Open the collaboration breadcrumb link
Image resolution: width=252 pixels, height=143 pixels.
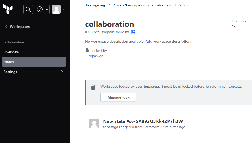coord(161,5)
